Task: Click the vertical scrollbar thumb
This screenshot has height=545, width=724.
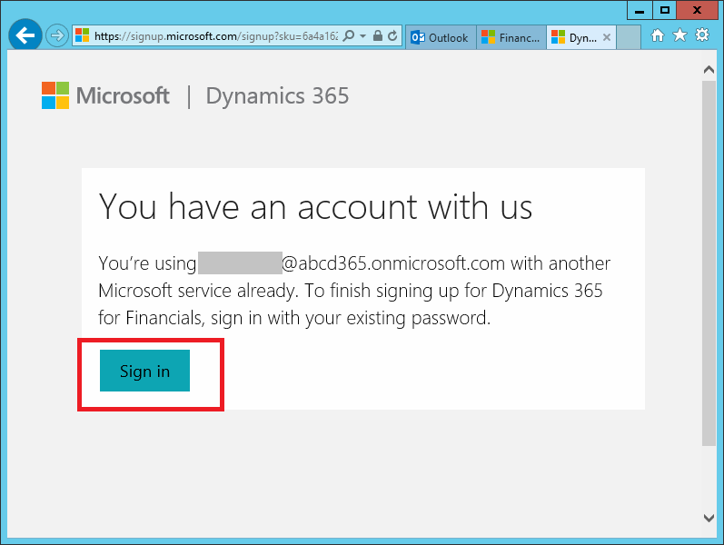Action: pos(709,263)
